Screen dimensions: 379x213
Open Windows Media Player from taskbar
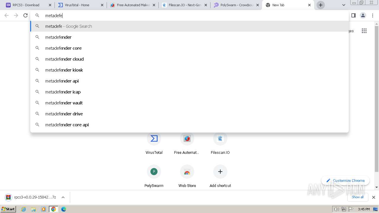pos(44,209)
